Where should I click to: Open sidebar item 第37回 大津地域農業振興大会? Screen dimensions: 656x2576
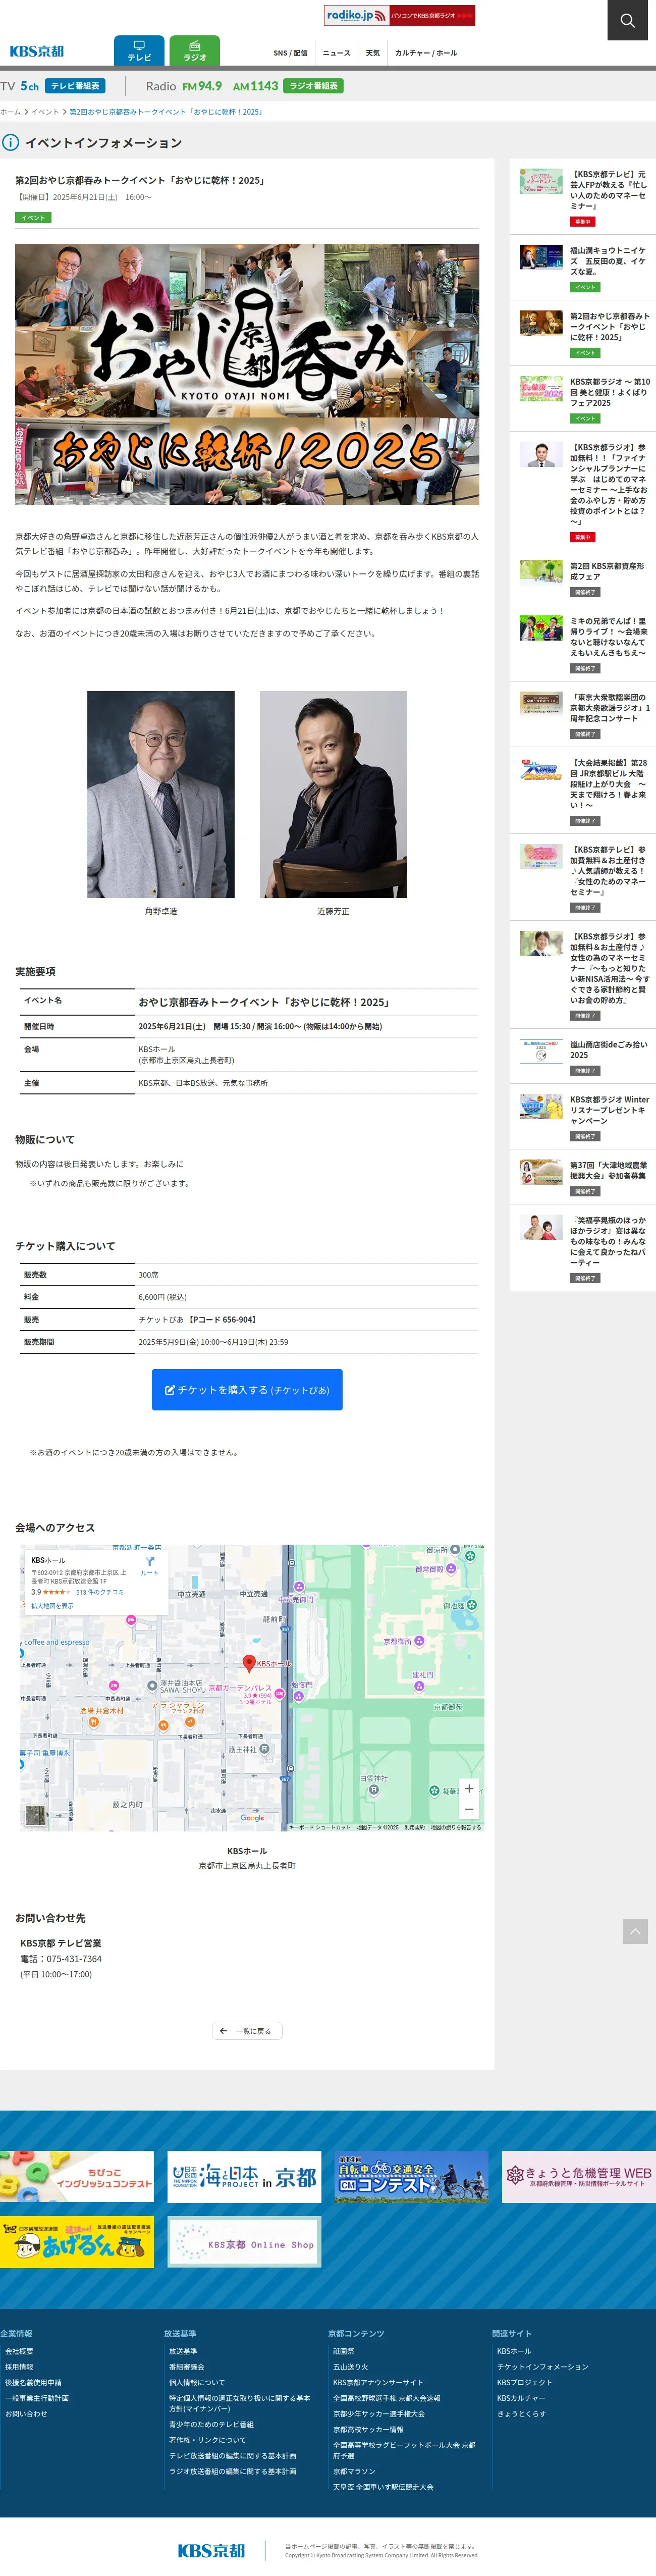(583, 1177)
